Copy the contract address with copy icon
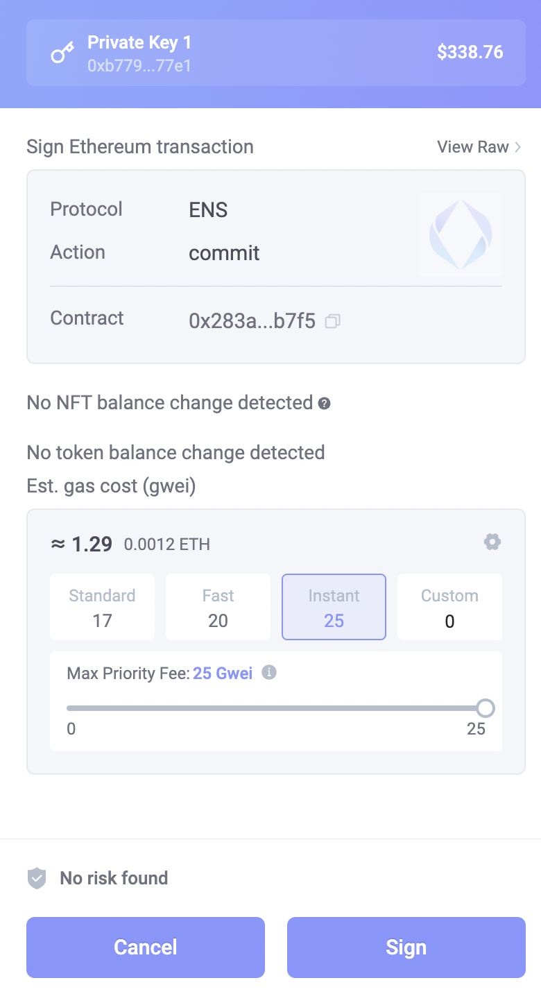 [x=333, y=321]
